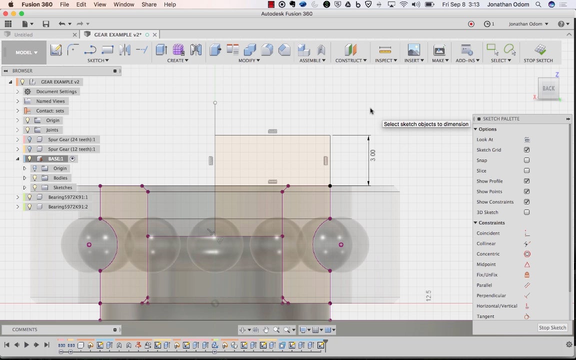Image resolution: width=576 pixels, height=360 pixels.
Task: Toggle visibility bulb of Spur Gear (24 teeth):1
Action: 29,139
